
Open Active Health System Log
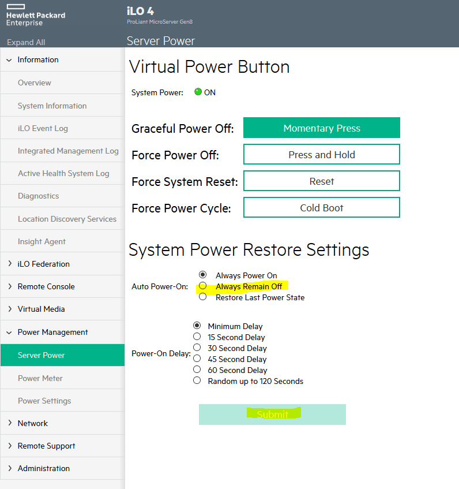(x=62, y=173)
